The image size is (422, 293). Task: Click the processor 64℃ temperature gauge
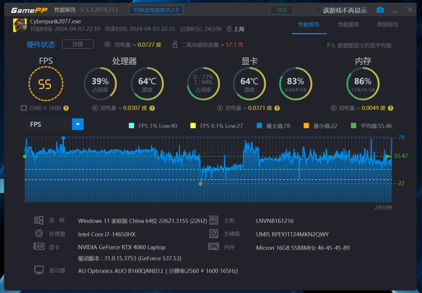(x=147, y=84)
